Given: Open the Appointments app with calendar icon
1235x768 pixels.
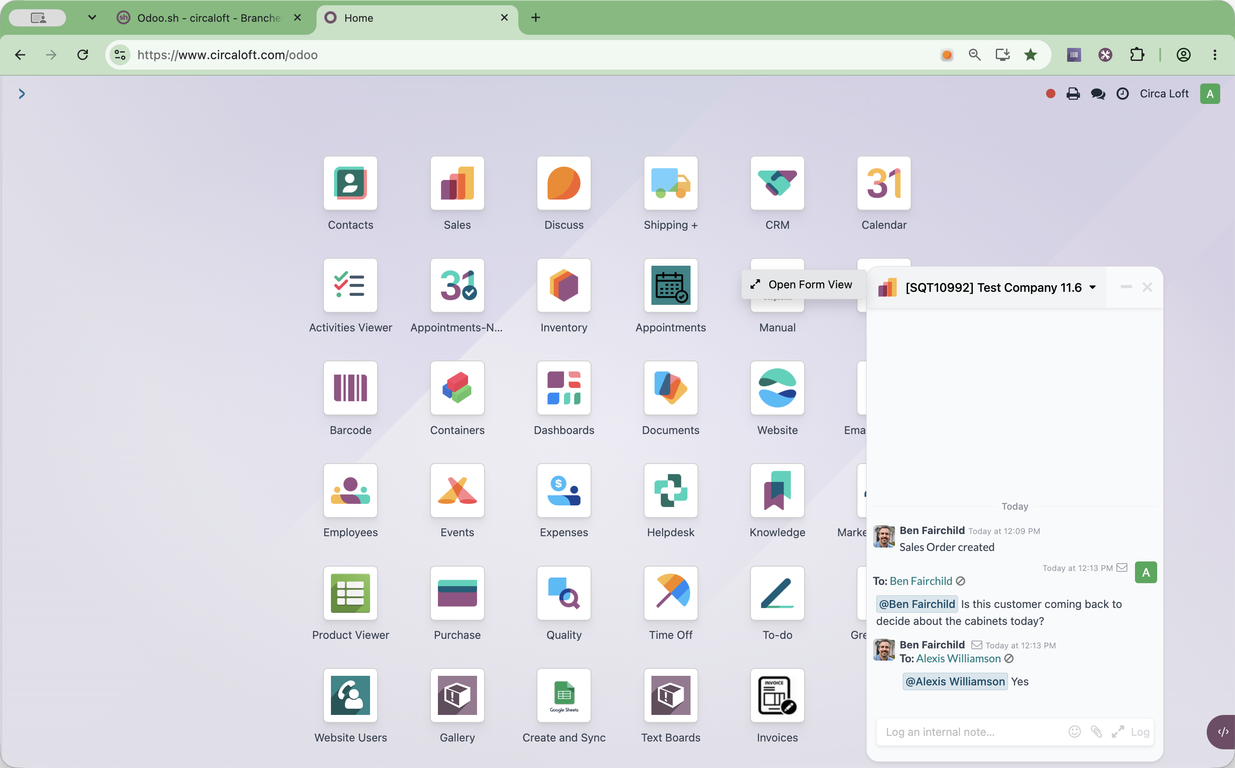Looking at the screenshot, I should click(670, 285).
